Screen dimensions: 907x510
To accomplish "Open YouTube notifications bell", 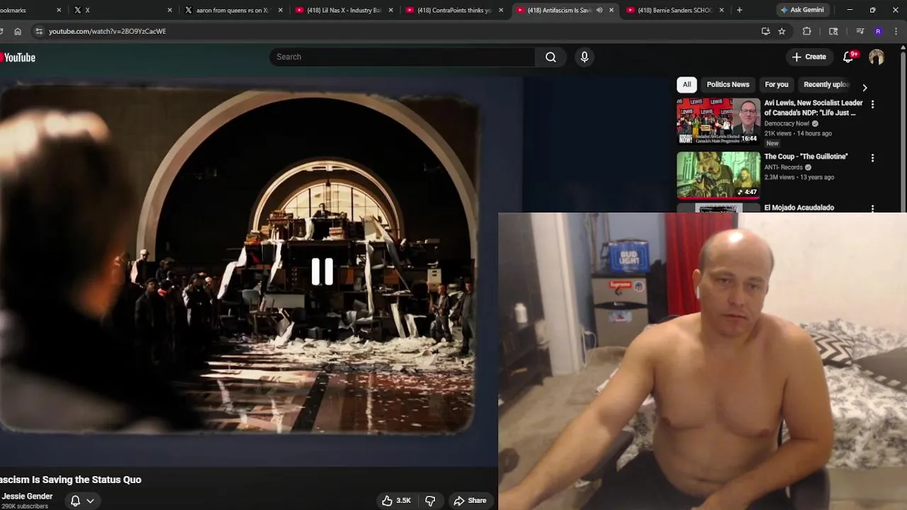I will coord(848,57).
